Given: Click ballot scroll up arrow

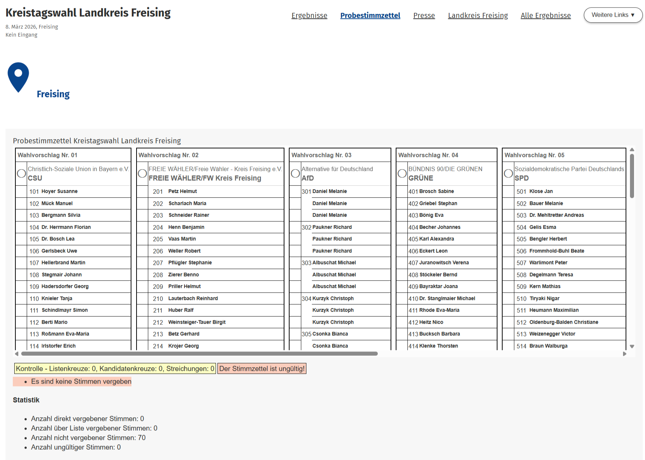Looking at the screenshot, I should click(x=632, y=150).
